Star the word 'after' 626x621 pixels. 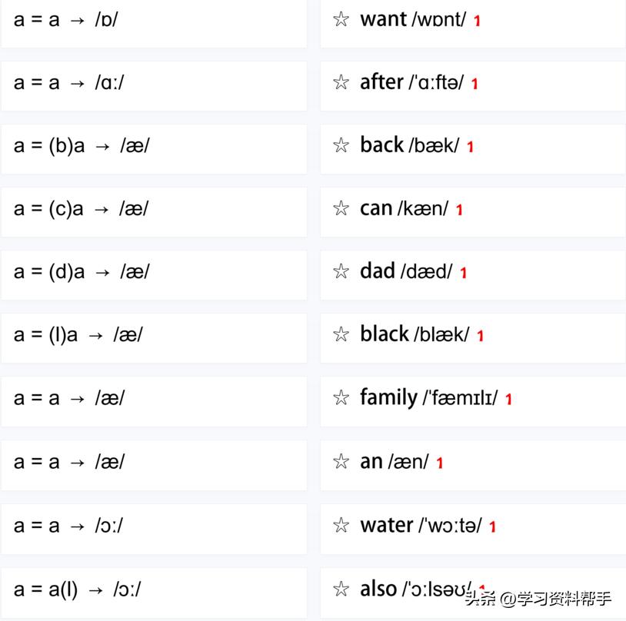click(x=341, y=82)
